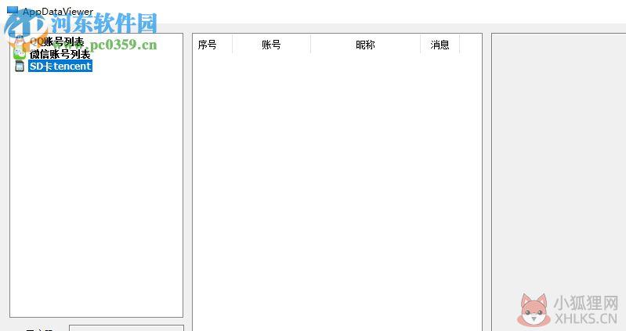Select the QQ账号列表 tree entry
This screenshot has height=331, width=626.
click(x=56, y=42)
